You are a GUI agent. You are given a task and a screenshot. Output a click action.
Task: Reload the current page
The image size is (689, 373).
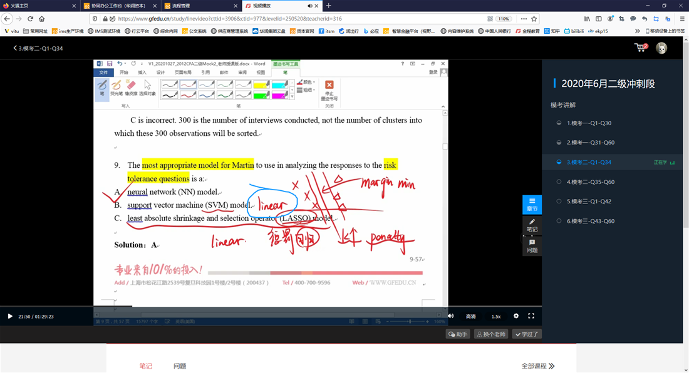(30, 19)
